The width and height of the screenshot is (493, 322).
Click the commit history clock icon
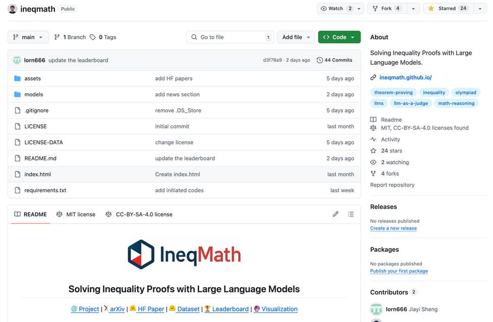(320, 60)
